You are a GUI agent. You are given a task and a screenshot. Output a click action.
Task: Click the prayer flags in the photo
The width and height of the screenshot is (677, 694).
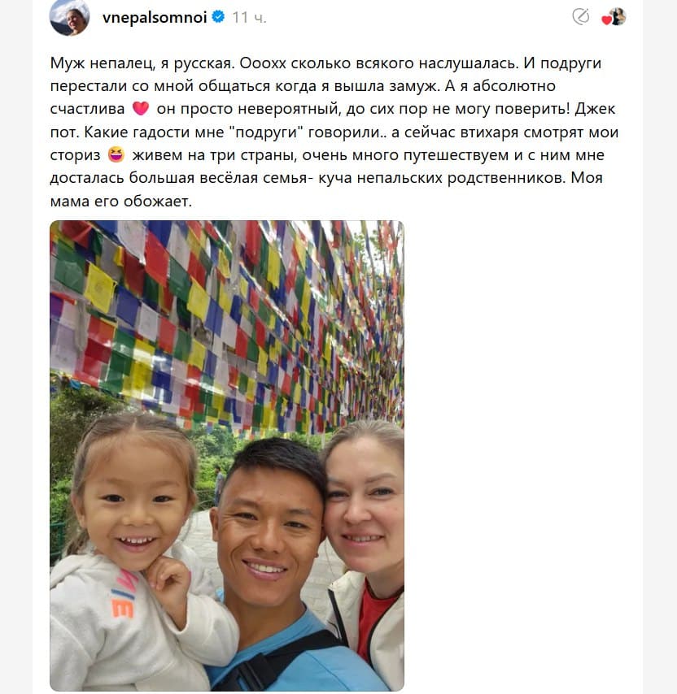click(x=227, y=323)
